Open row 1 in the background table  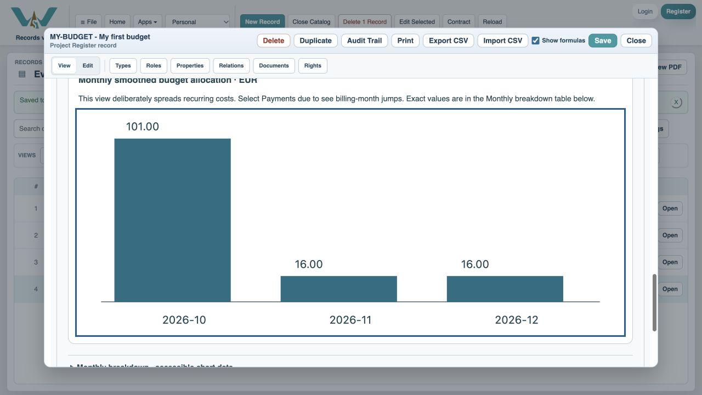(x=670, y=208)
